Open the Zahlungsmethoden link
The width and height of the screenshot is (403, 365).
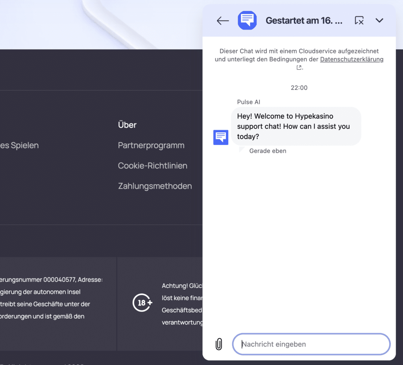pyautogui.click(x=155, y=186)
